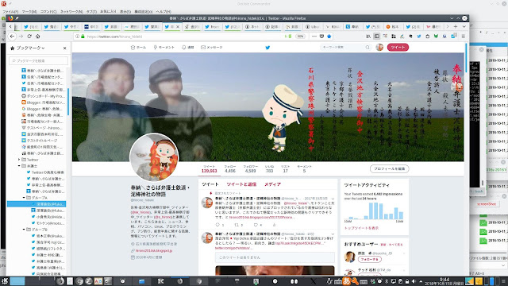Image resolution: width=508 pixels, height=286 pixels.
Task: Open the library icon in Firefox toolbar
Action: pyautogui.click(x=368, y=37)
